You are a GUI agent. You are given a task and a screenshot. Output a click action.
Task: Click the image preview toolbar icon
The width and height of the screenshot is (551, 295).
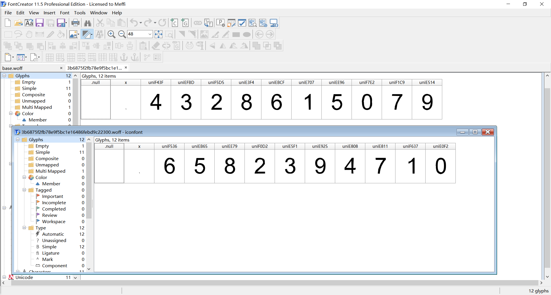click(74, 34)
